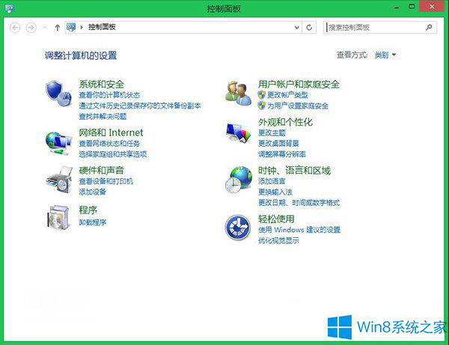Open the recent locations dropdown arrow

[x=45, y=28]
